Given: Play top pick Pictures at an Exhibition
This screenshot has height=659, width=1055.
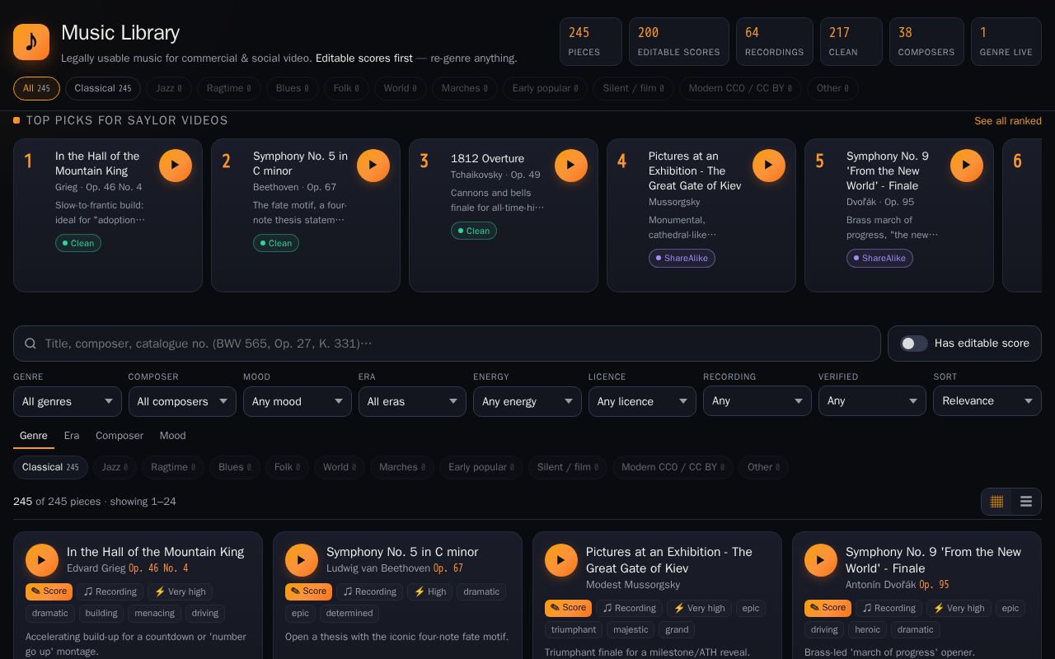Looking at the screenshot, I should point(769,165).
